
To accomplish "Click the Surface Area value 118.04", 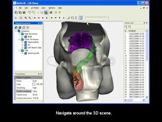I will click(x=35, y=98).
